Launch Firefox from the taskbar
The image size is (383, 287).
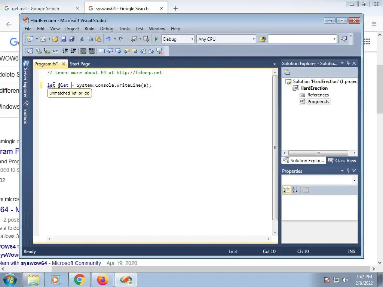(103, 280)
